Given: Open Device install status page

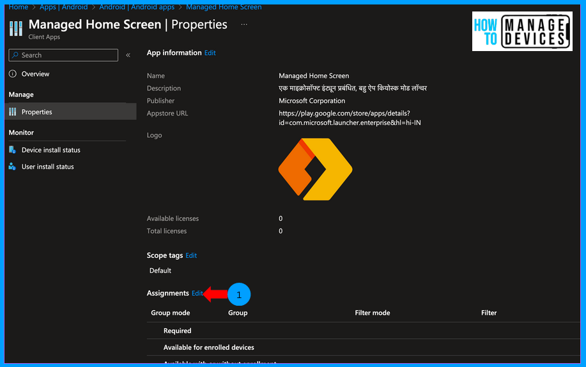Looking at the screenshot, I should pos(51,150).
